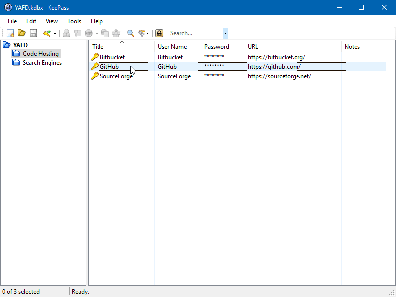Image resolution: width=396 pixels, height=297 pixels.
Task: Click the hidden password of GitHub
Action: point(214,66)
